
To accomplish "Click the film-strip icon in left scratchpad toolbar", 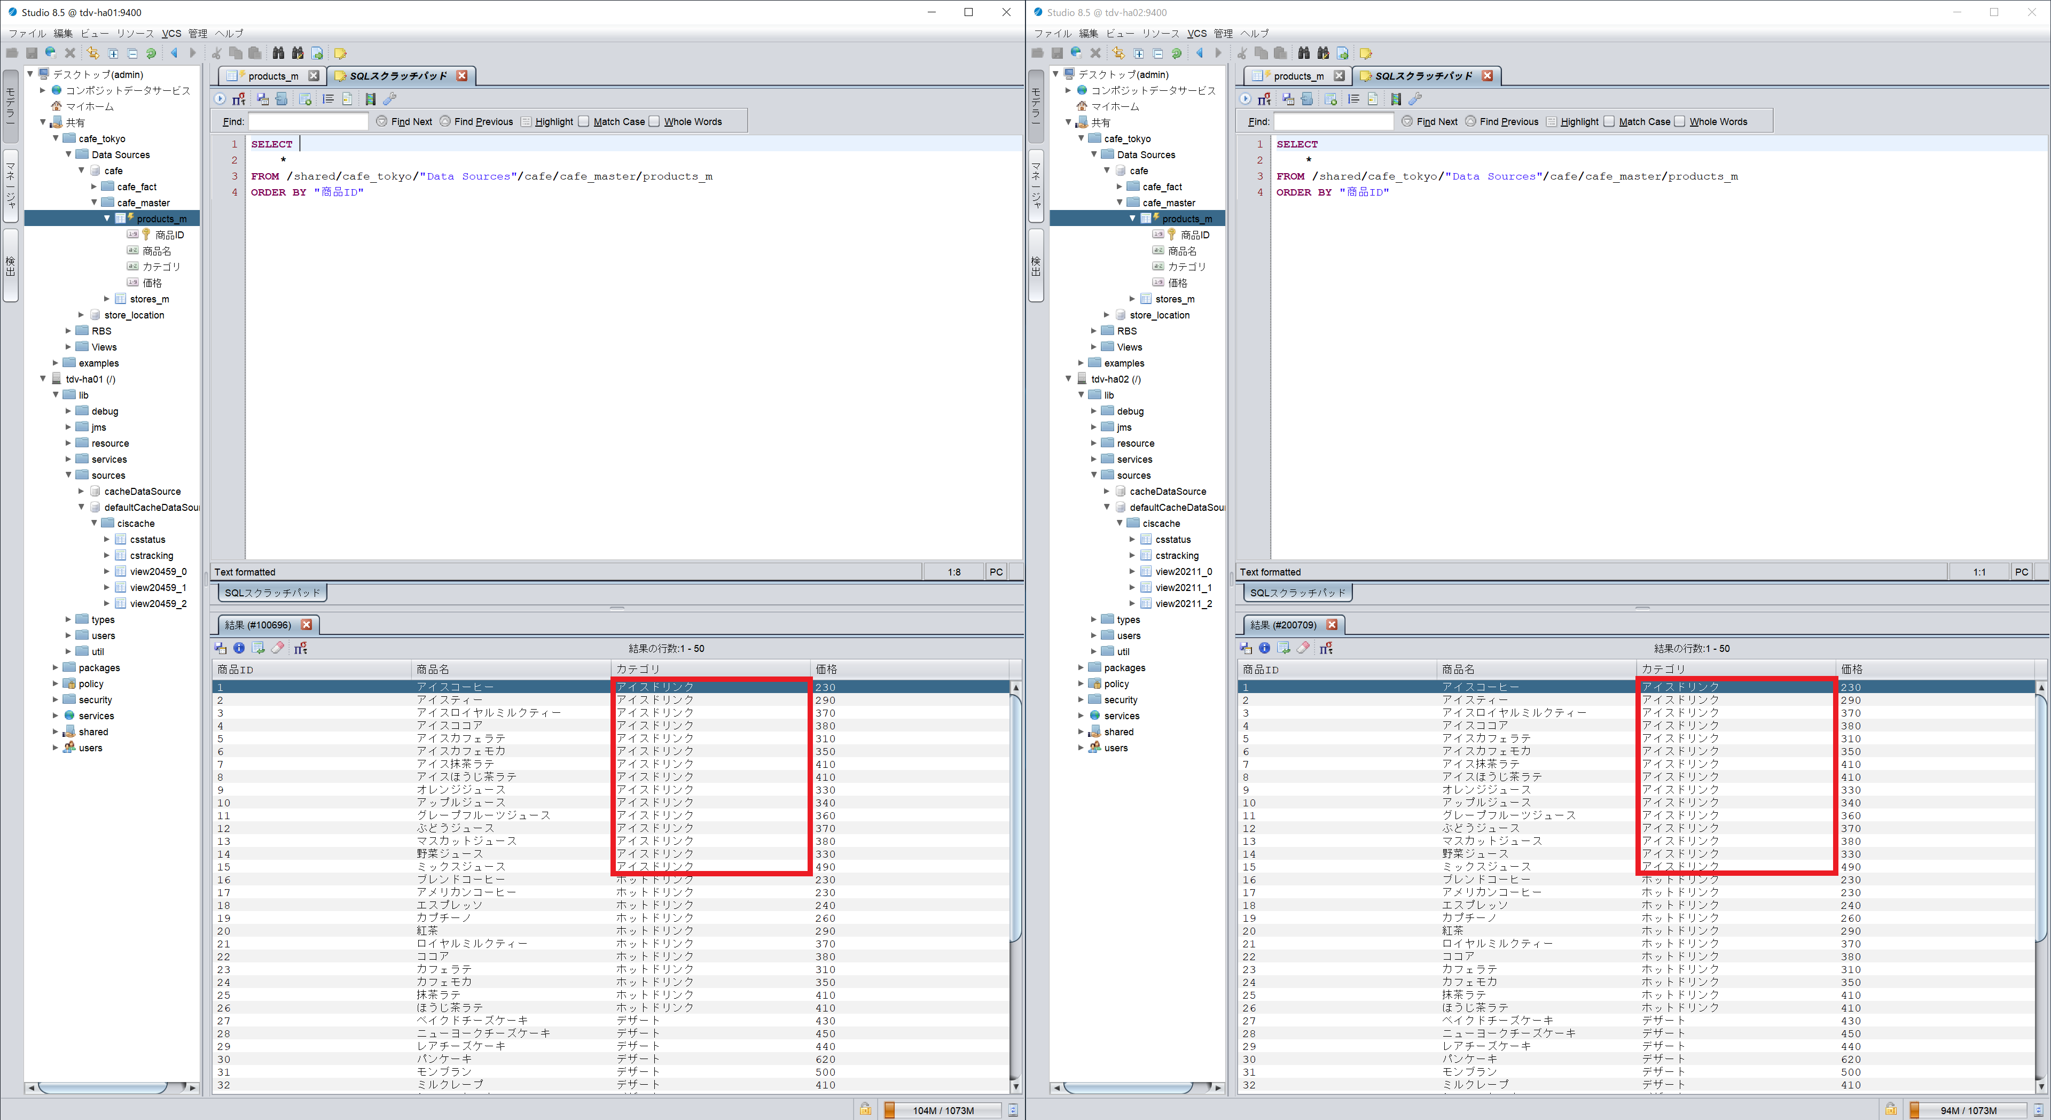I will [x=370, y=99].
